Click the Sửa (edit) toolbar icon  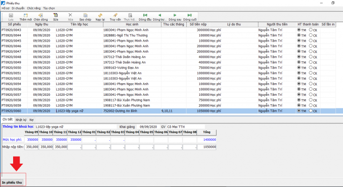tap(56, 15)
